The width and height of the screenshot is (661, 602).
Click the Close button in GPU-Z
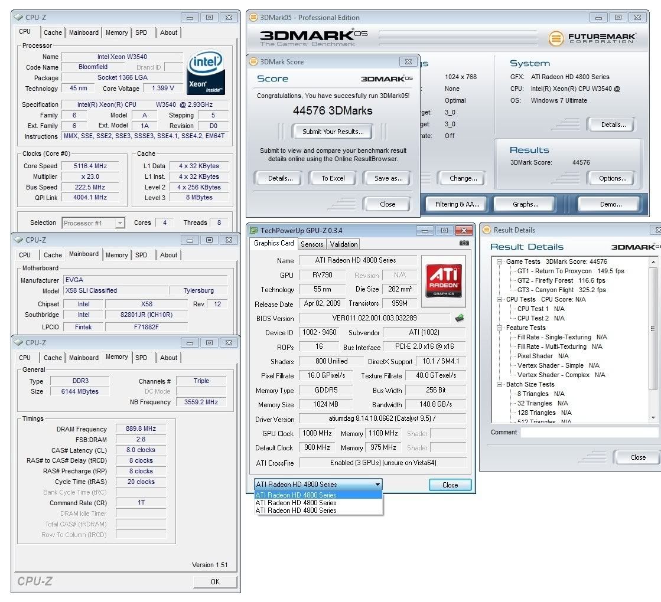coord(450,485)
